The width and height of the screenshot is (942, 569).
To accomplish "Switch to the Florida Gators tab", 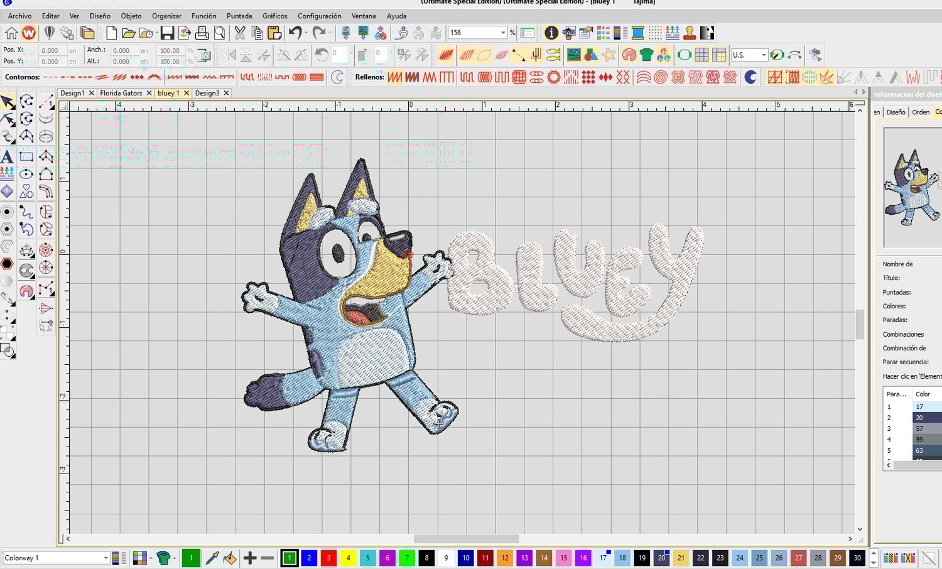I will pyautogui.click(x=121, y=93).
